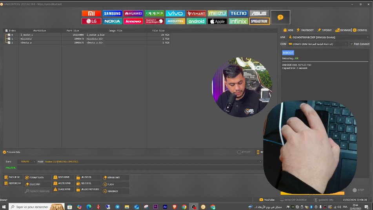Click the UNLOCK NETWORK button
The width and height of the screenshot is (373, 210).
click(x=87, y=189)
